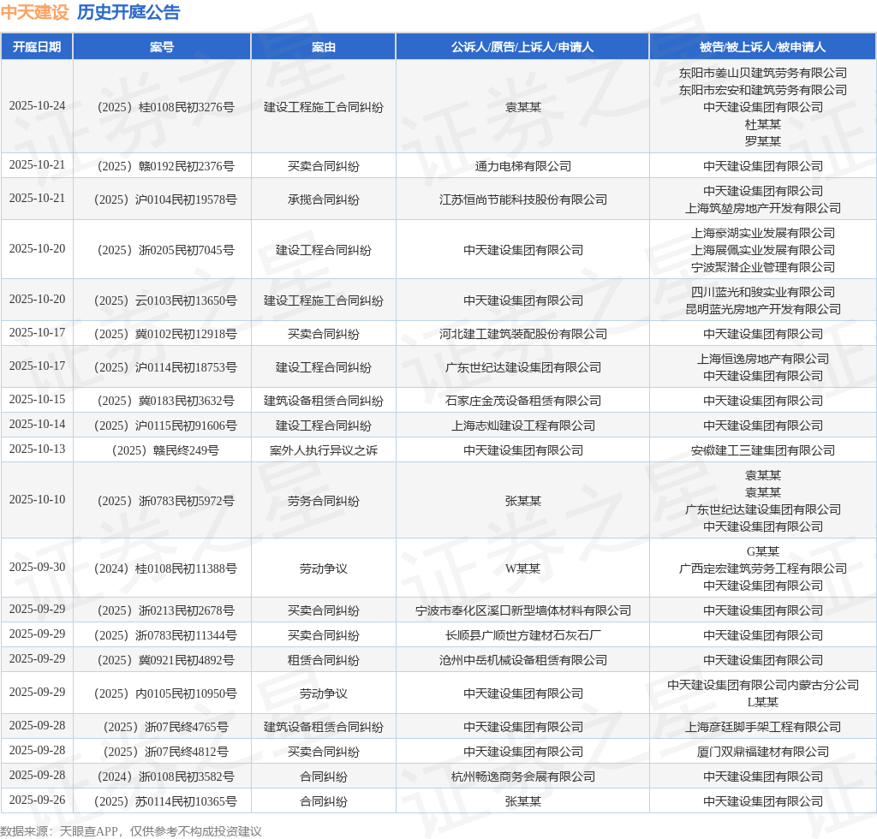
Task: Click plaintiff 石家庄金茂设备租赁有限公司
Action: coord(523,401)
